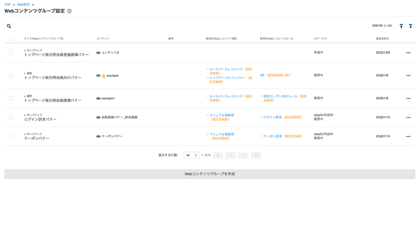The height and width of the screenshot is (242, 420).
Task: Click the コンテンツ column header
Action: (103, 38)
